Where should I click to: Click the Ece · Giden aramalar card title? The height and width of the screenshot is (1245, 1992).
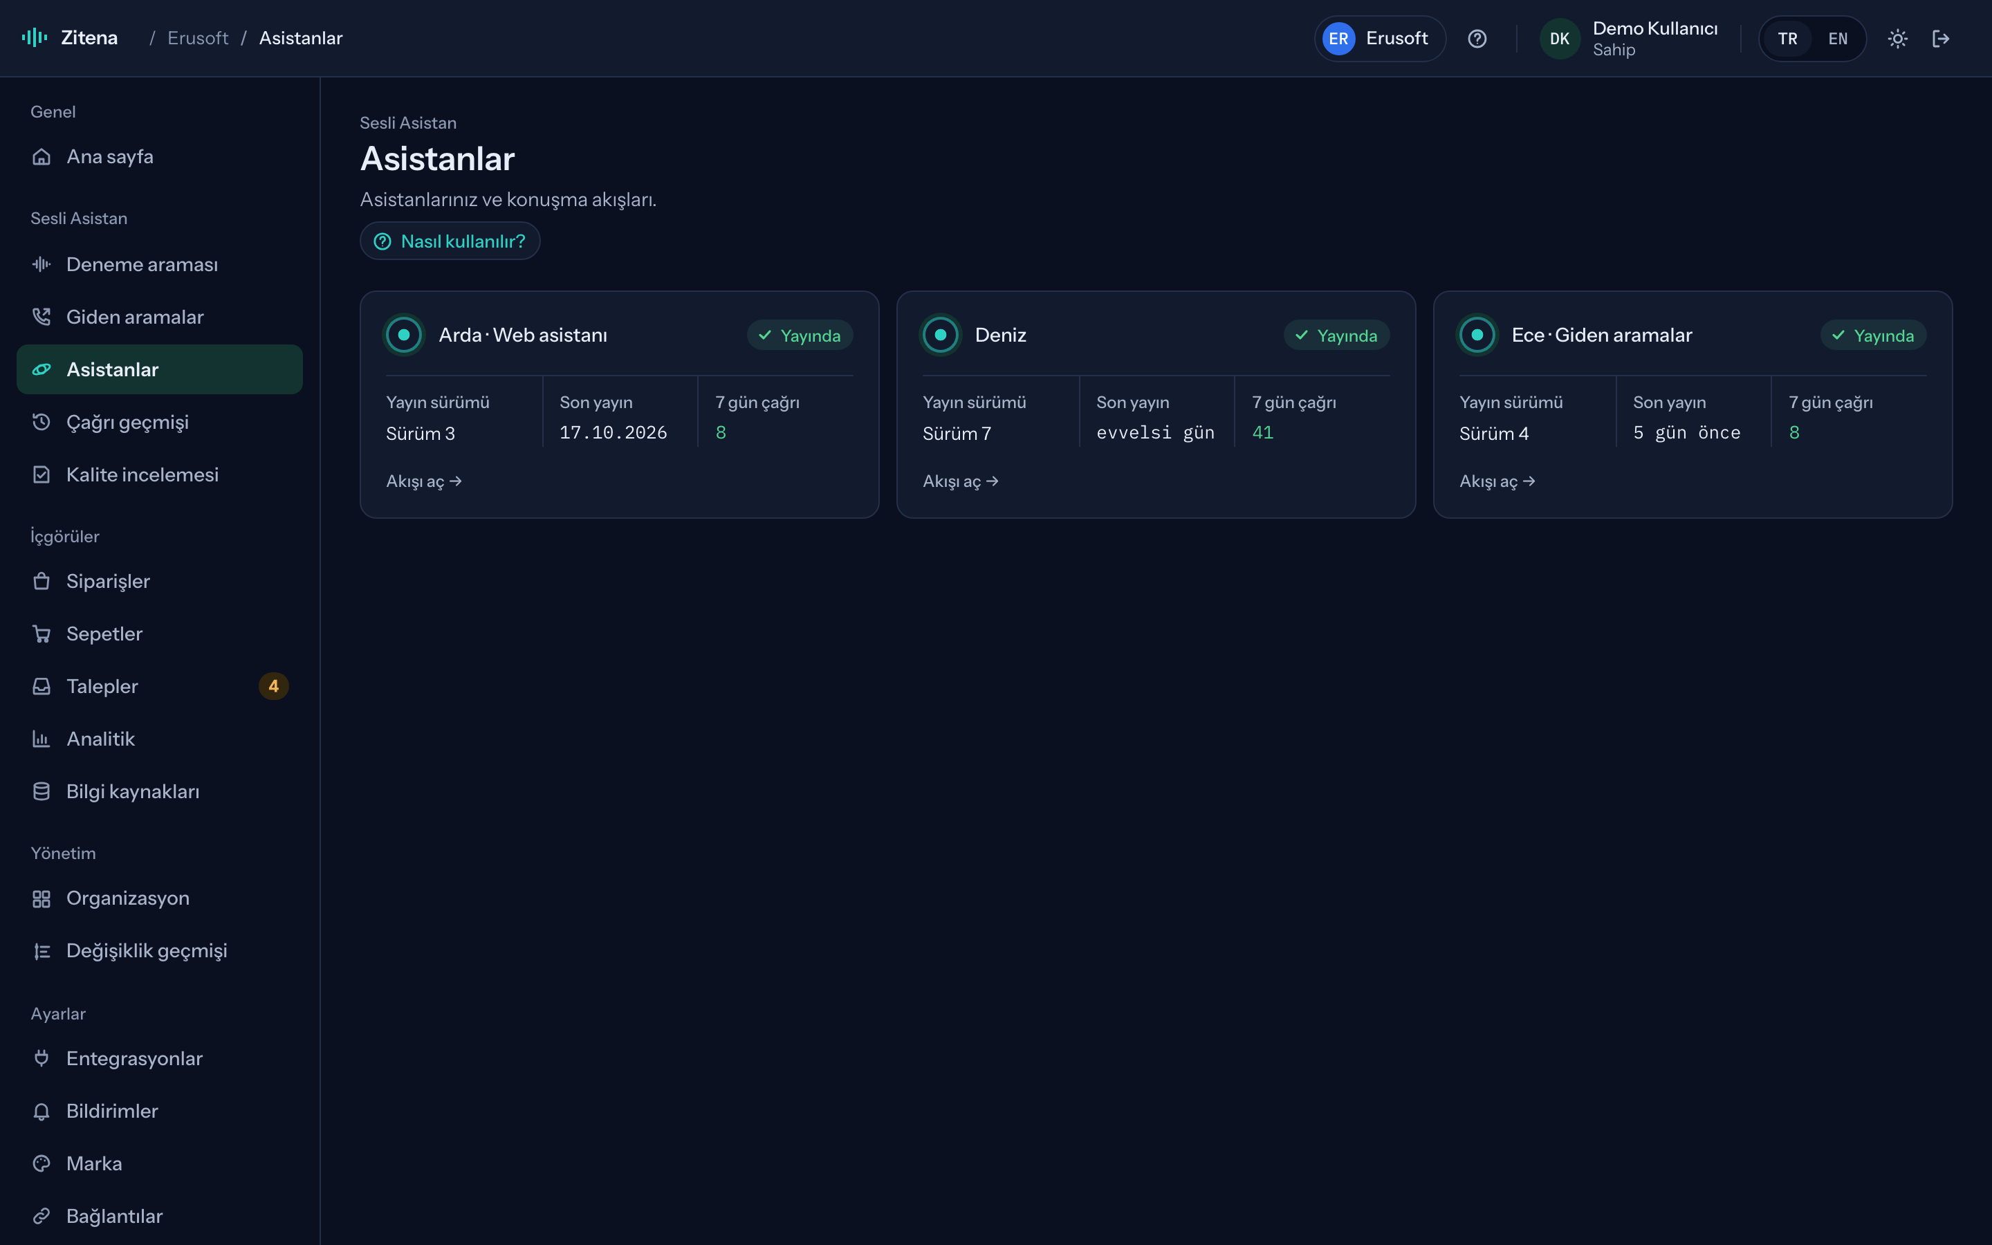[1602, 335]
